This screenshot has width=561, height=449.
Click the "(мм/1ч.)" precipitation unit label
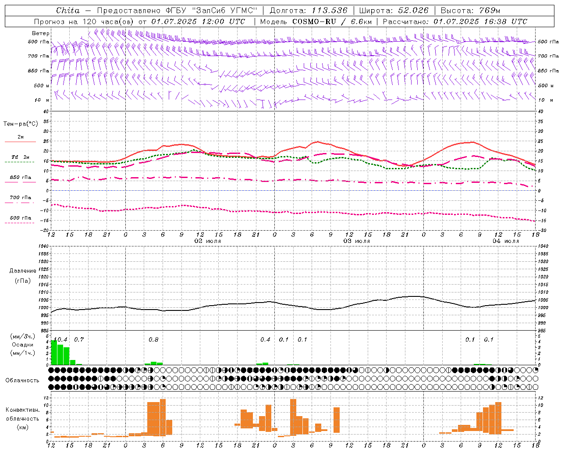pos(22,353)
